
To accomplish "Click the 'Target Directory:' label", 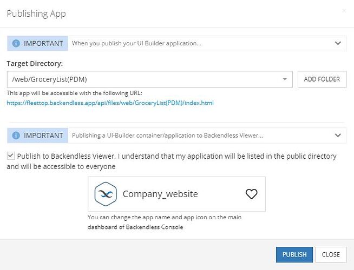I will 35,64.
